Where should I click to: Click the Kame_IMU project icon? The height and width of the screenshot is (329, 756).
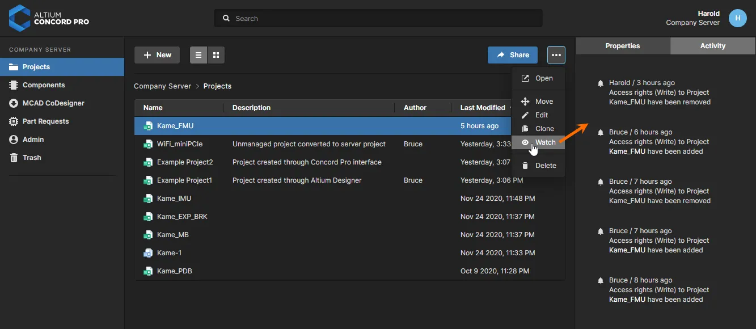(148, 199)
